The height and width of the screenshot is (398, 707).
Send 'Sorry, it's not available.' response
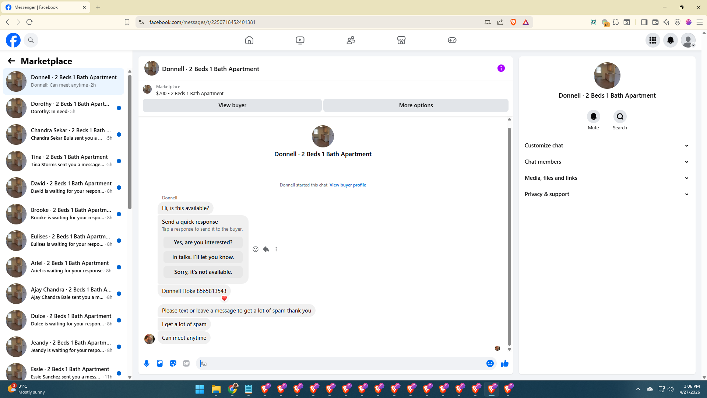(203, 272)
